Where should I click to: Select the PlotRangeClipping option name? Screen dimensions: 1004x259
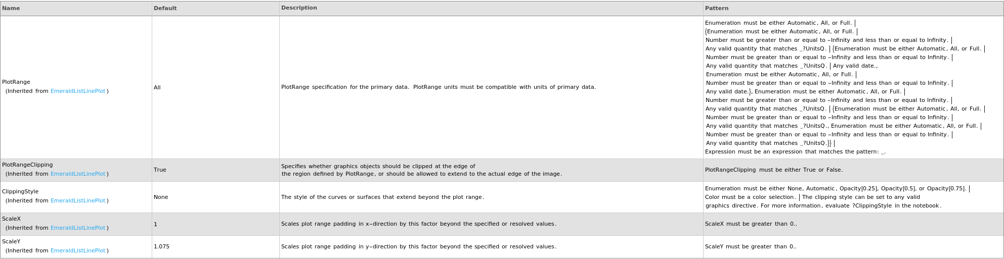(x=27, y=165)
